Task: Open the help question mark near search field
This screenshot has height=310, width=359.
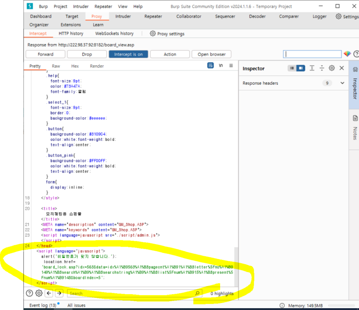Action: tap(356, 54)
